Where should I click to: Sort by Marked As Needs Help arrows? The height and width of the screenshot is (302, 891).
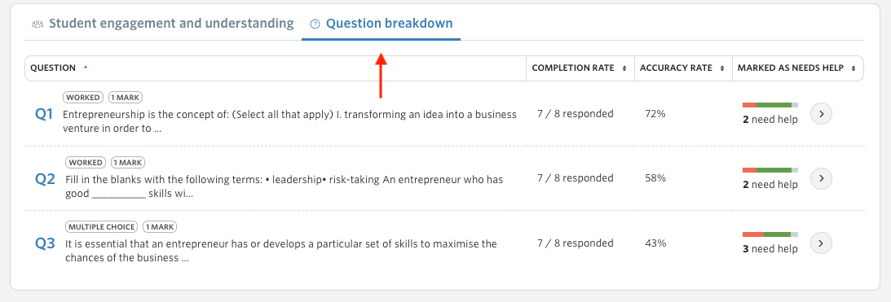click(x=853, y=68)
